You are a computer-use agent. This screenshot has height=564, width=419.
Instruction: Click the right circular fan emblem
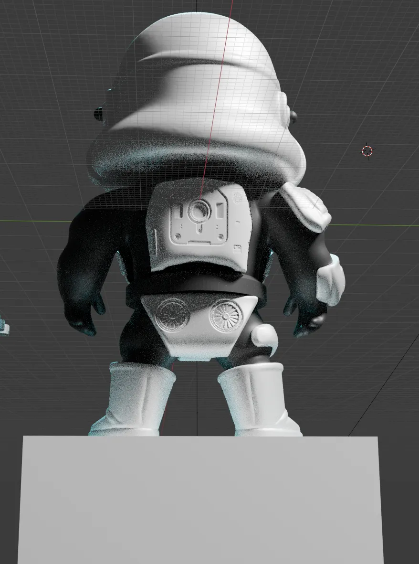click(225, 316)
